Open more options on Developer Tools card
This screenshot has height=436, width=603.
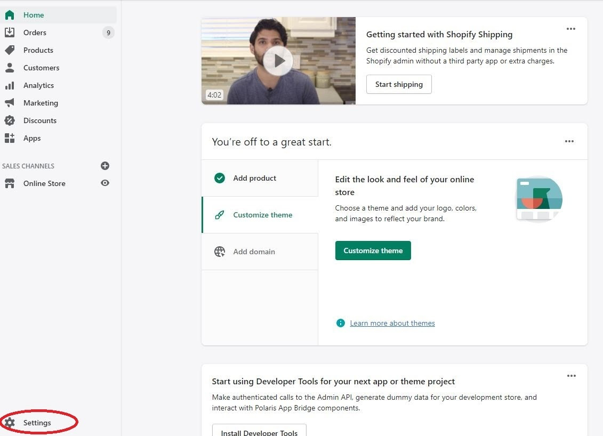click(x=571, y=376)
